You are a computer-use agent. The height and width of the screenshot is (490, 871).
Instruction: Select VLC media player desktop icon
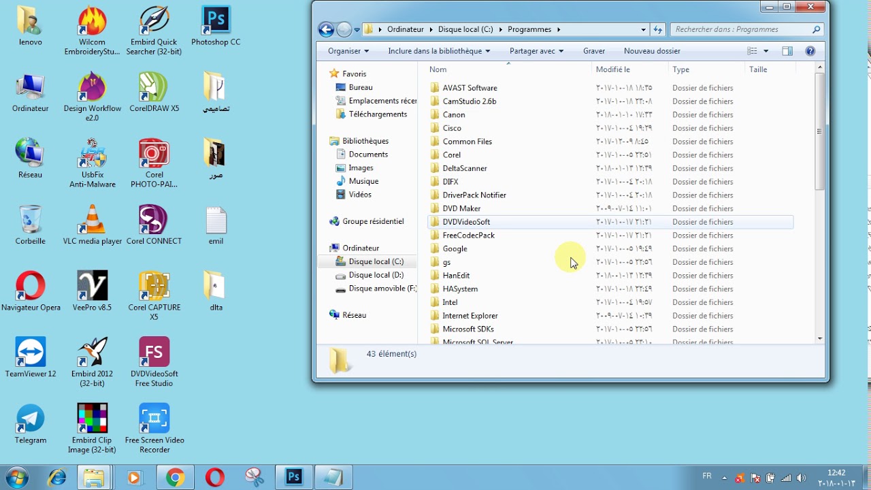pos(92,225)
